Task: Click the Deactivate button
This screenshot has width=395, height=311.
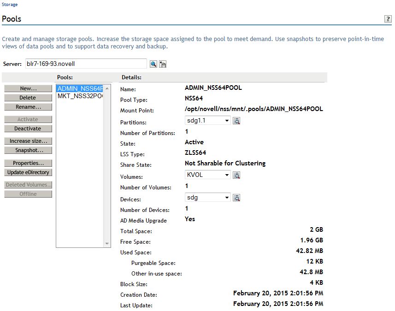Action: (28, 129)
